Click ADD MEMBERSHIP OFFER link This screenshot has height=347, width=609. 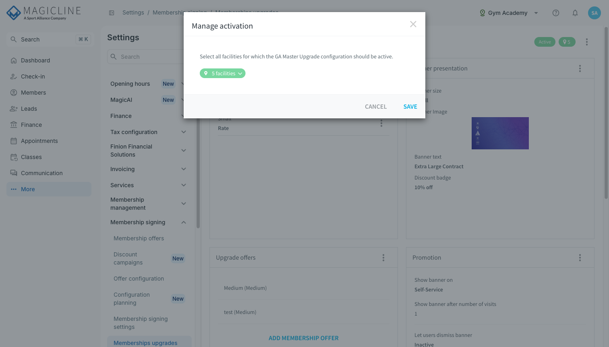click(x=304, y=338)
